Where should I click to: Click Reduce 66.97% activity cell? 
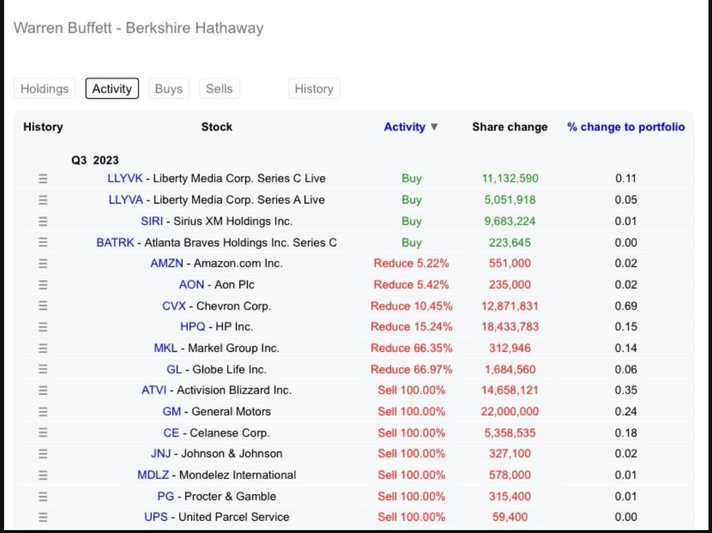point(411,369)
